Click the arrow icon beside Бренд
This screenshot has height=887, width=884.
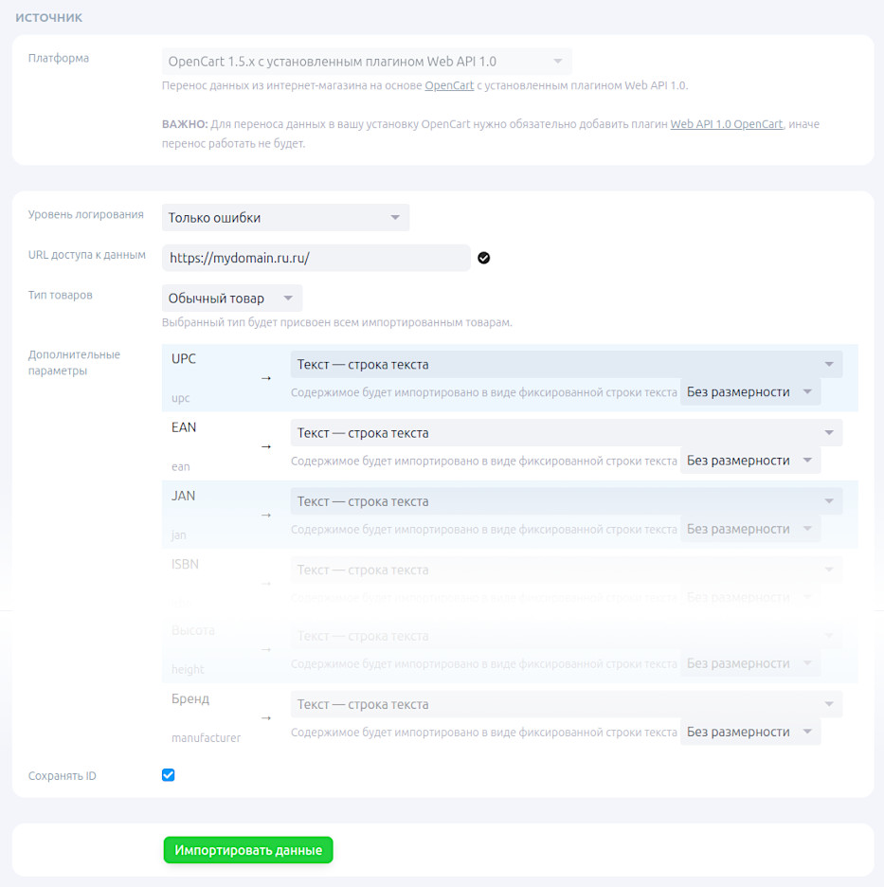[x=265, y=718]
